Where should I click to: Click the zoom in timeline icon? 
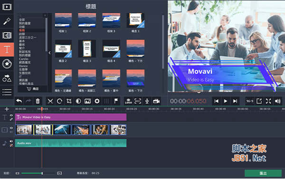[59, 173]
